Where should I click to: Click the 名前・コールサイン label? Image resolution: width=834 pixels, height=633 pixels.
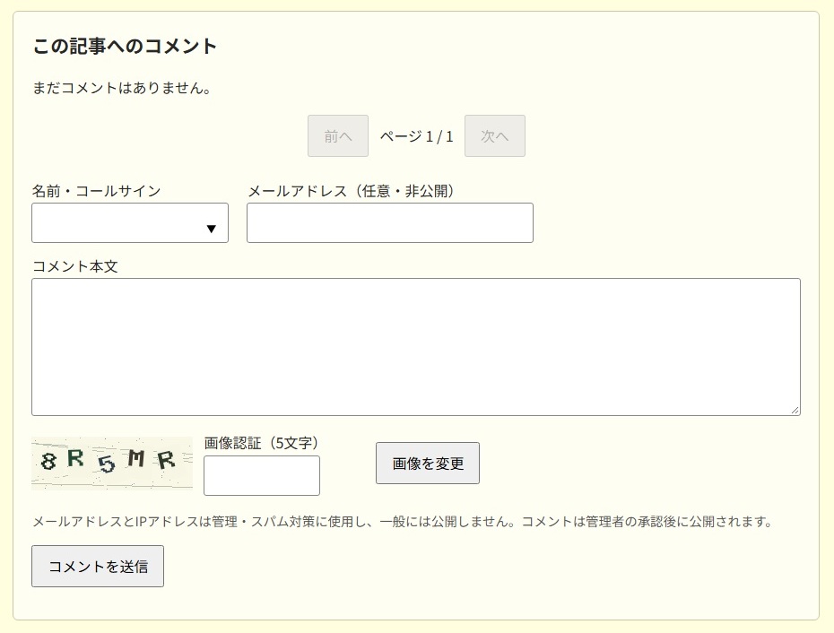click(96, 191)
